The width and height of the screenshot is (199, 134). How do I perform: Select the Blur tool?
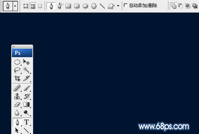click(17, 112)
